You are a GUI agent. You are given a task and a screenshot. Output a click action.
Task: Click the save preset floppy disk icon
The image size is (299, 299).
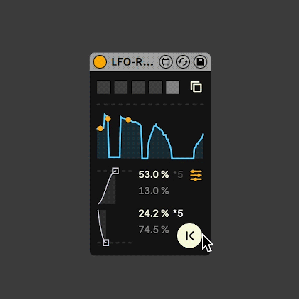pos(200,62)
